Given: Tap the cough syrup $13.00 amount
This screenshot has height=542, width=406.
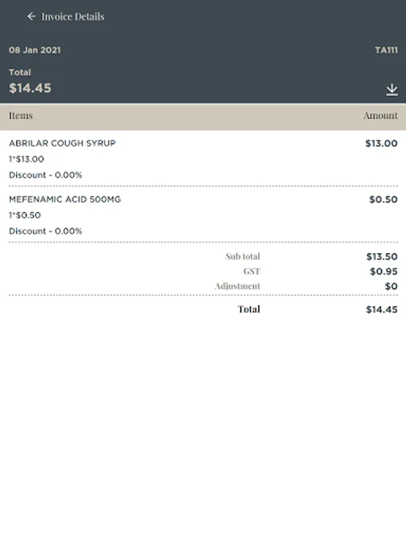Looking at the screenshot, I should click(x=381, y=143).
